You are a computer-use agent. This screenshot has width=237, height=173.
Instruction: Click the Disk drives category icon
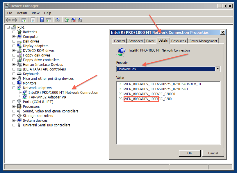19,41
